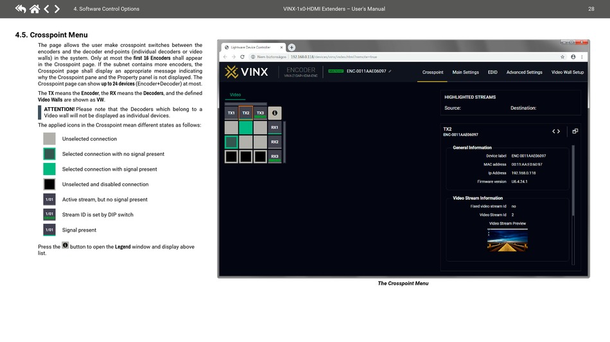Select the TX2 encoder header
The image size is (610, 342).
pyautogui.click(x=246, y=113)
